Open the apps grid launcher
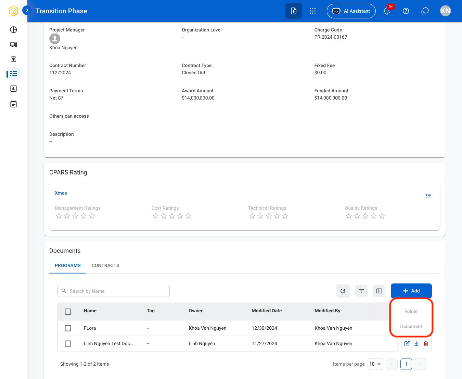Viewport: 462px width, 379px height. (313, 11)
